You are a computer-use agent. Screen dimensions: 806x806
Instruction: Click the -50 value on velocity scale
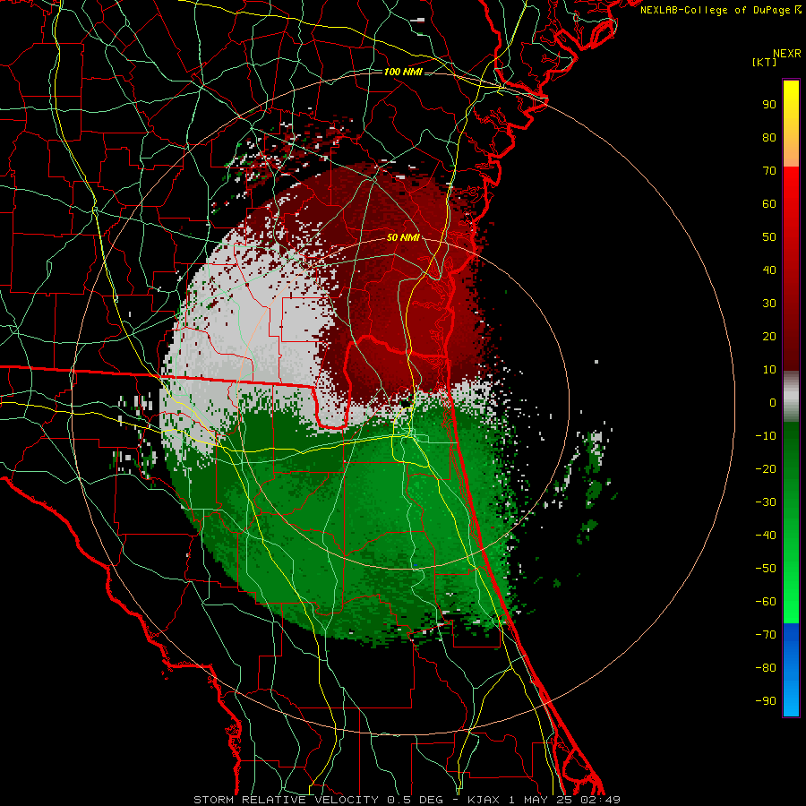pyautogui.click(x=766, y=569)
